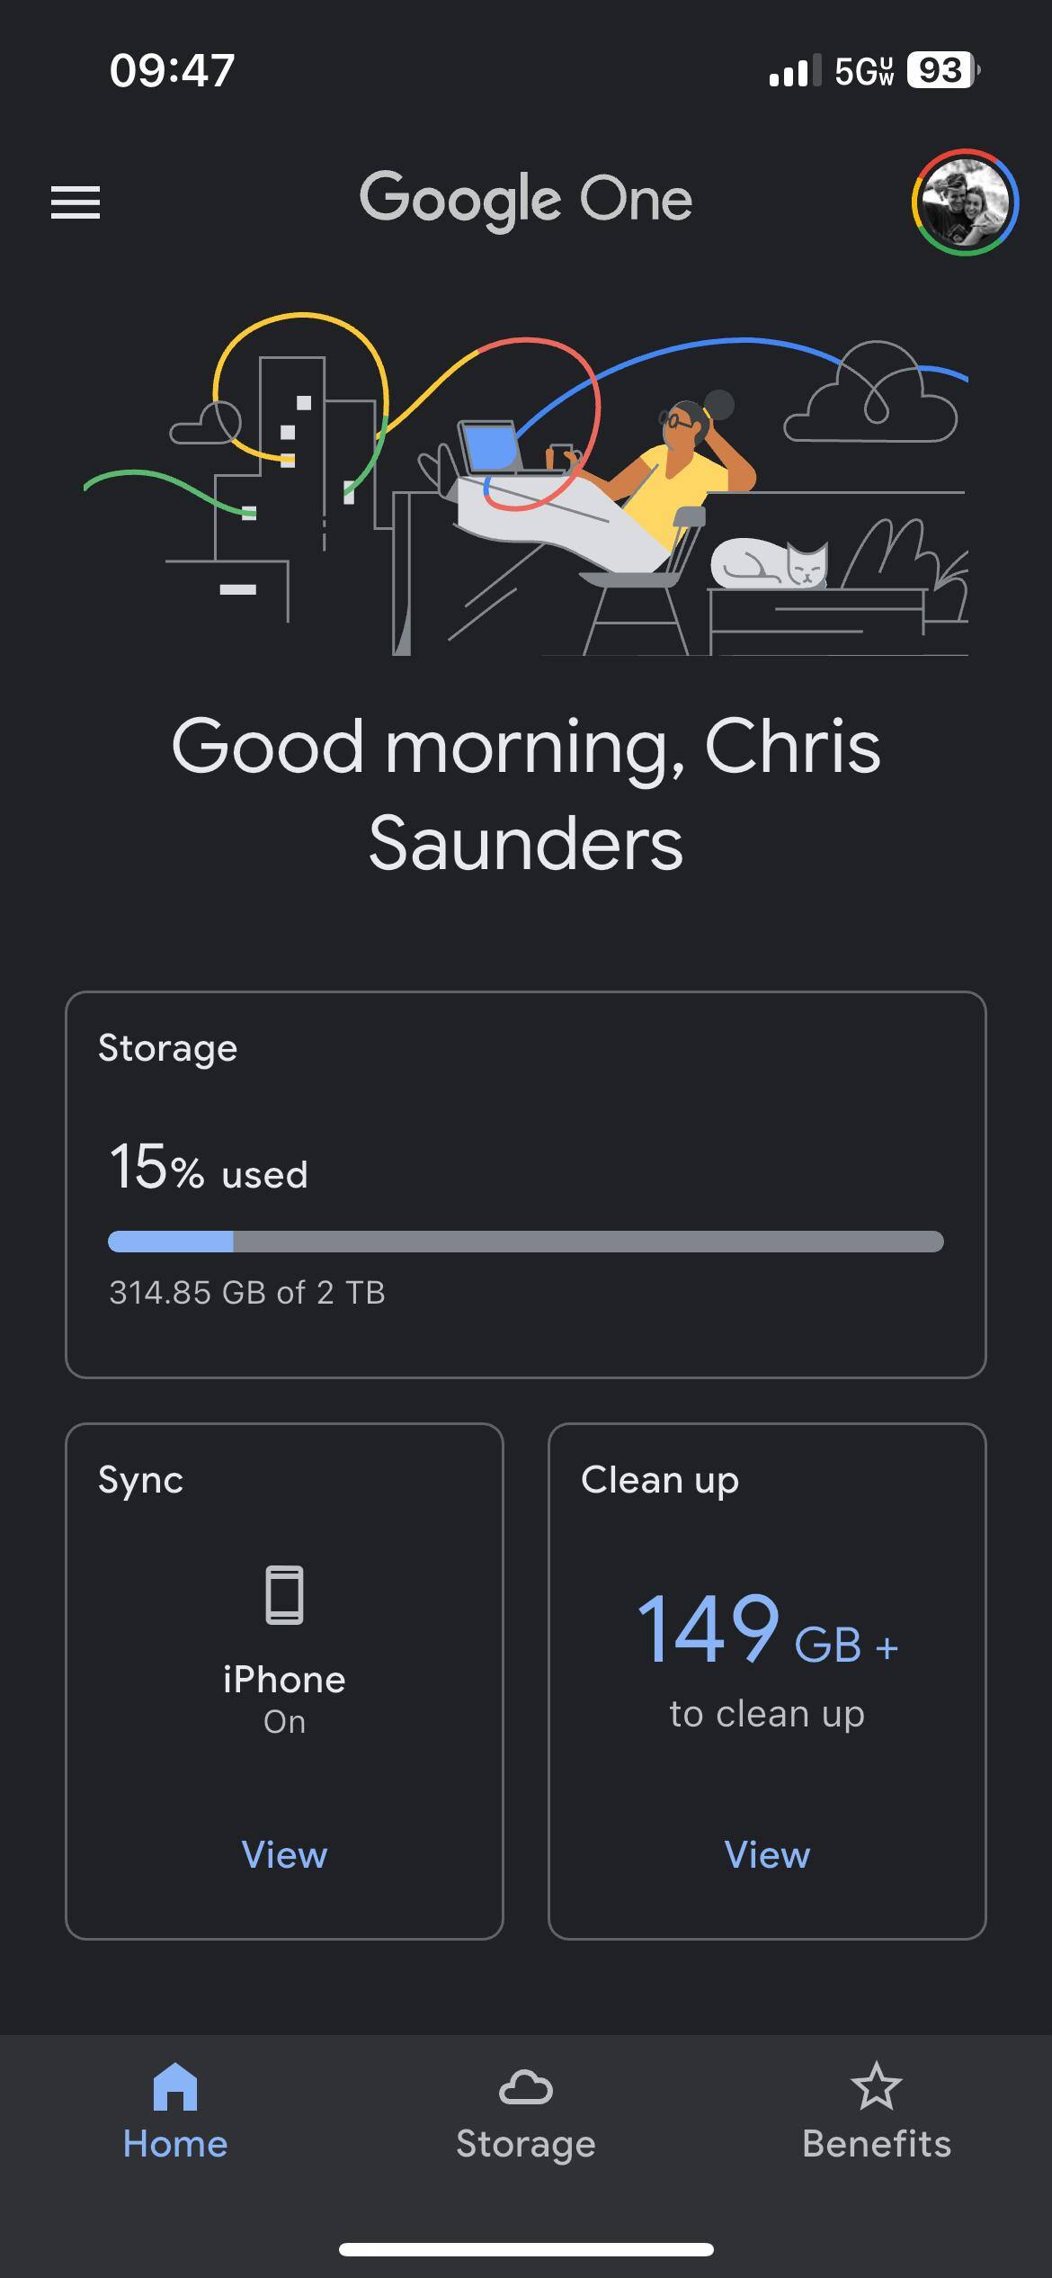Image resolution: width=1052 pixels, height=2278 pixels.
Task: Tap View in the Sync card
Action: (x=284, y=1855)
